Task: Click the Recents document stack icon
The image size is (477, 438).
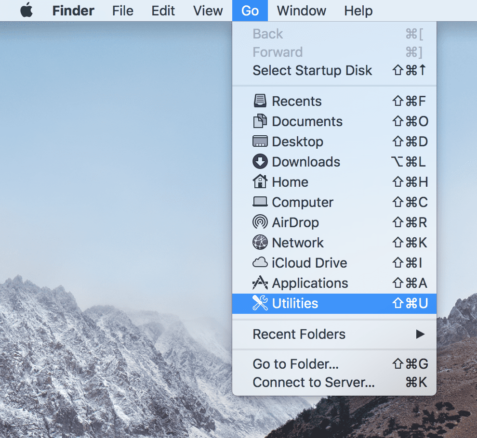Action: 260,101
